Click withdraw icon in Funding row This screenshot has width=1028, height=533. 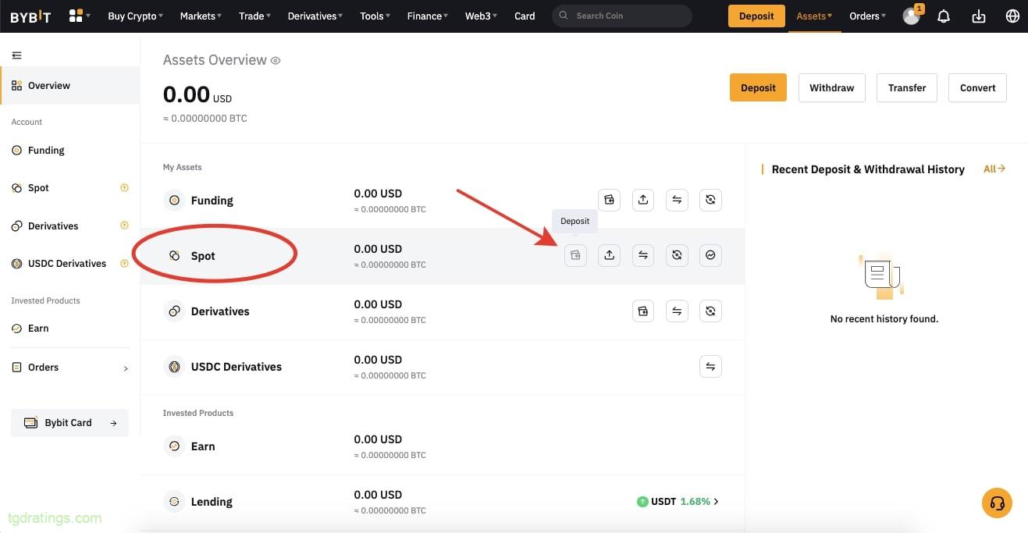coord(643,200)
